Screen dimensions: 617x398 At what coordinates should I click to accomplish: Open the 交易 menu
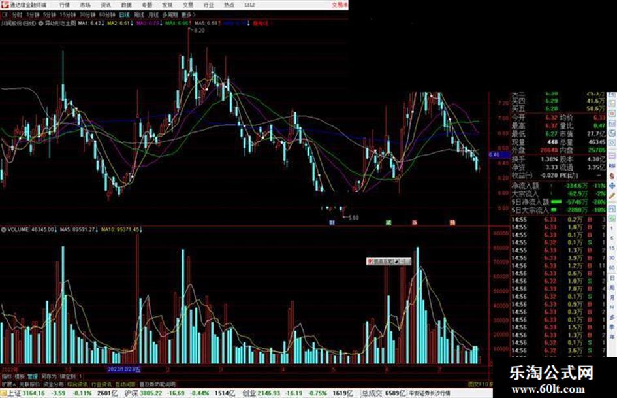187,5
